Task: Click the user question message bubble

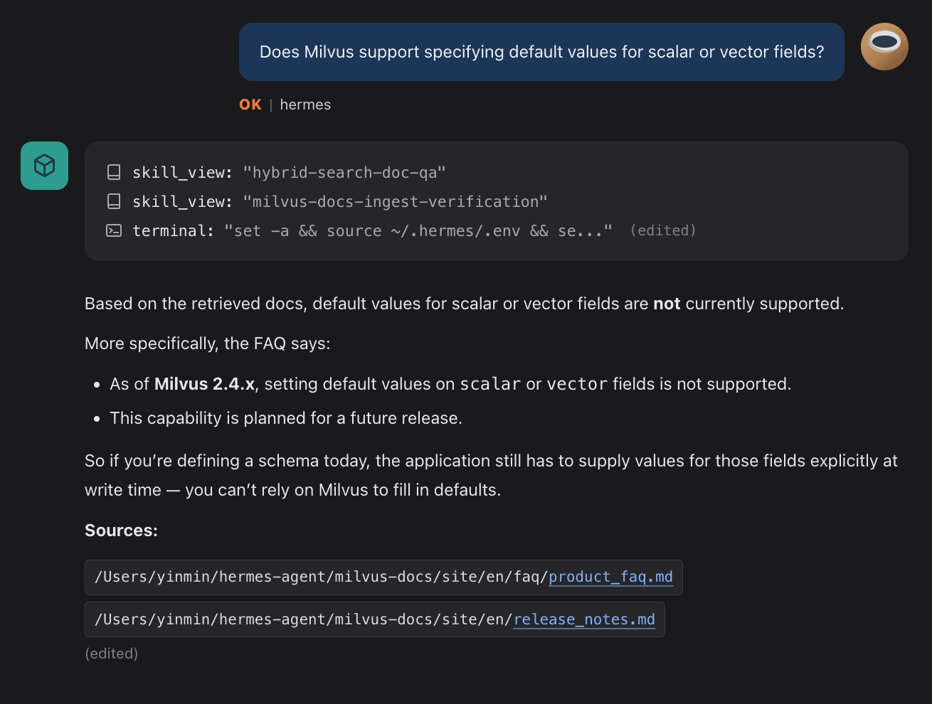Action: tap(541, 52)
